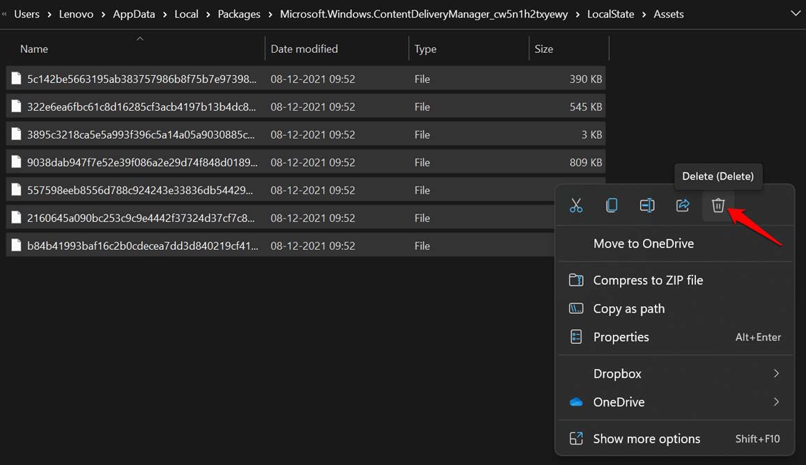Expand the Dropbox submenu arrow

coord(776,374)
